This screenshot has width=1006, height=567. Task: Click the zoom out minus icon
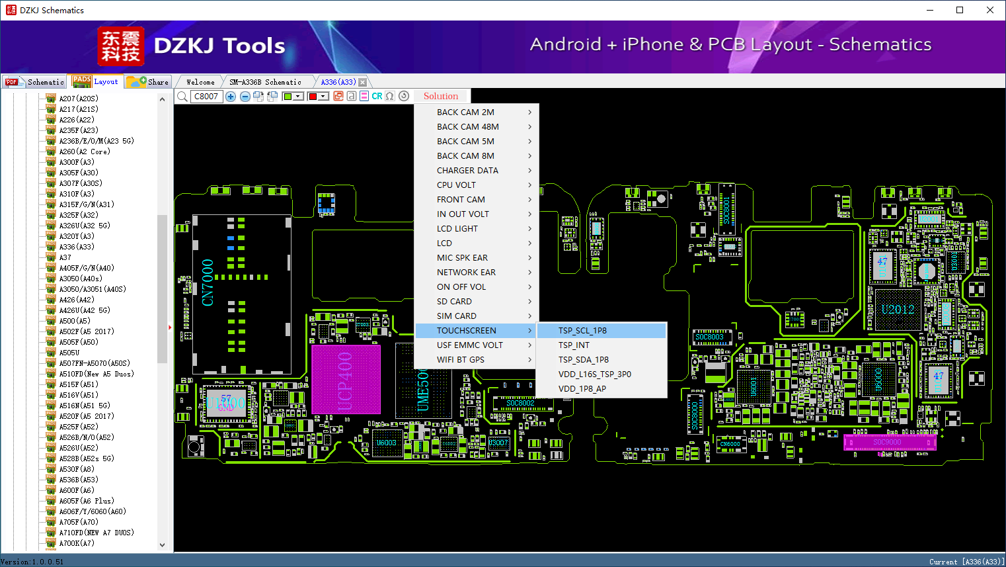[245, 97]
